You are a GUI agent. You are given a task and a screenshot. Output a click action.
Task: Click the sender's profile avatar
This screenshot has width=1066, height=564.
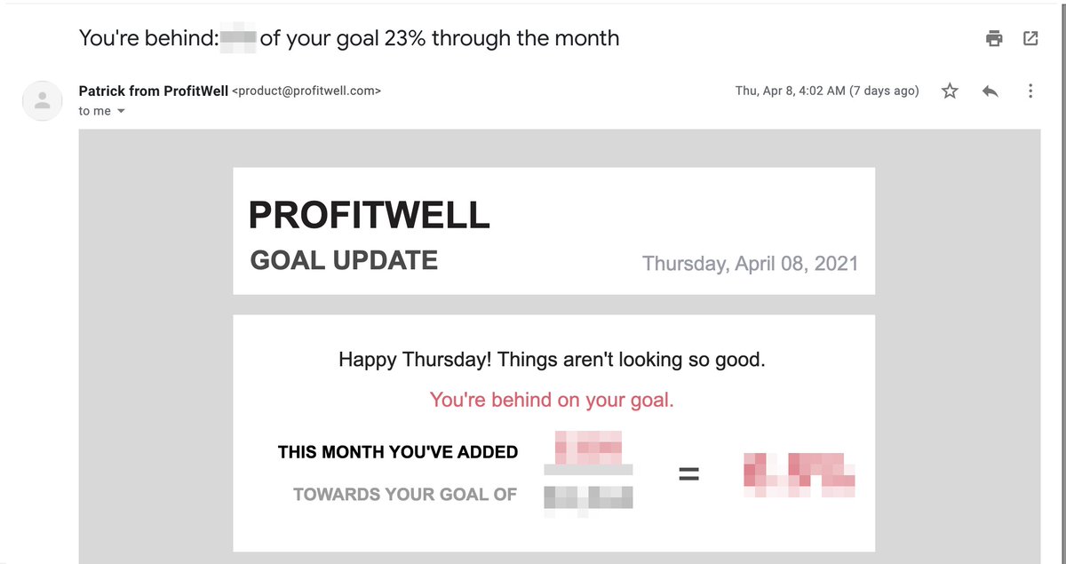(42, 100)
